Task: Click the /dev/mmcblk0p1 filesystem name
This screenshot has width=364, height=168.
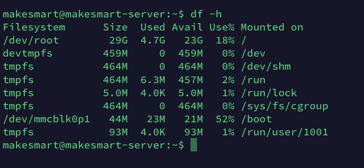Action: pos(47,119)
